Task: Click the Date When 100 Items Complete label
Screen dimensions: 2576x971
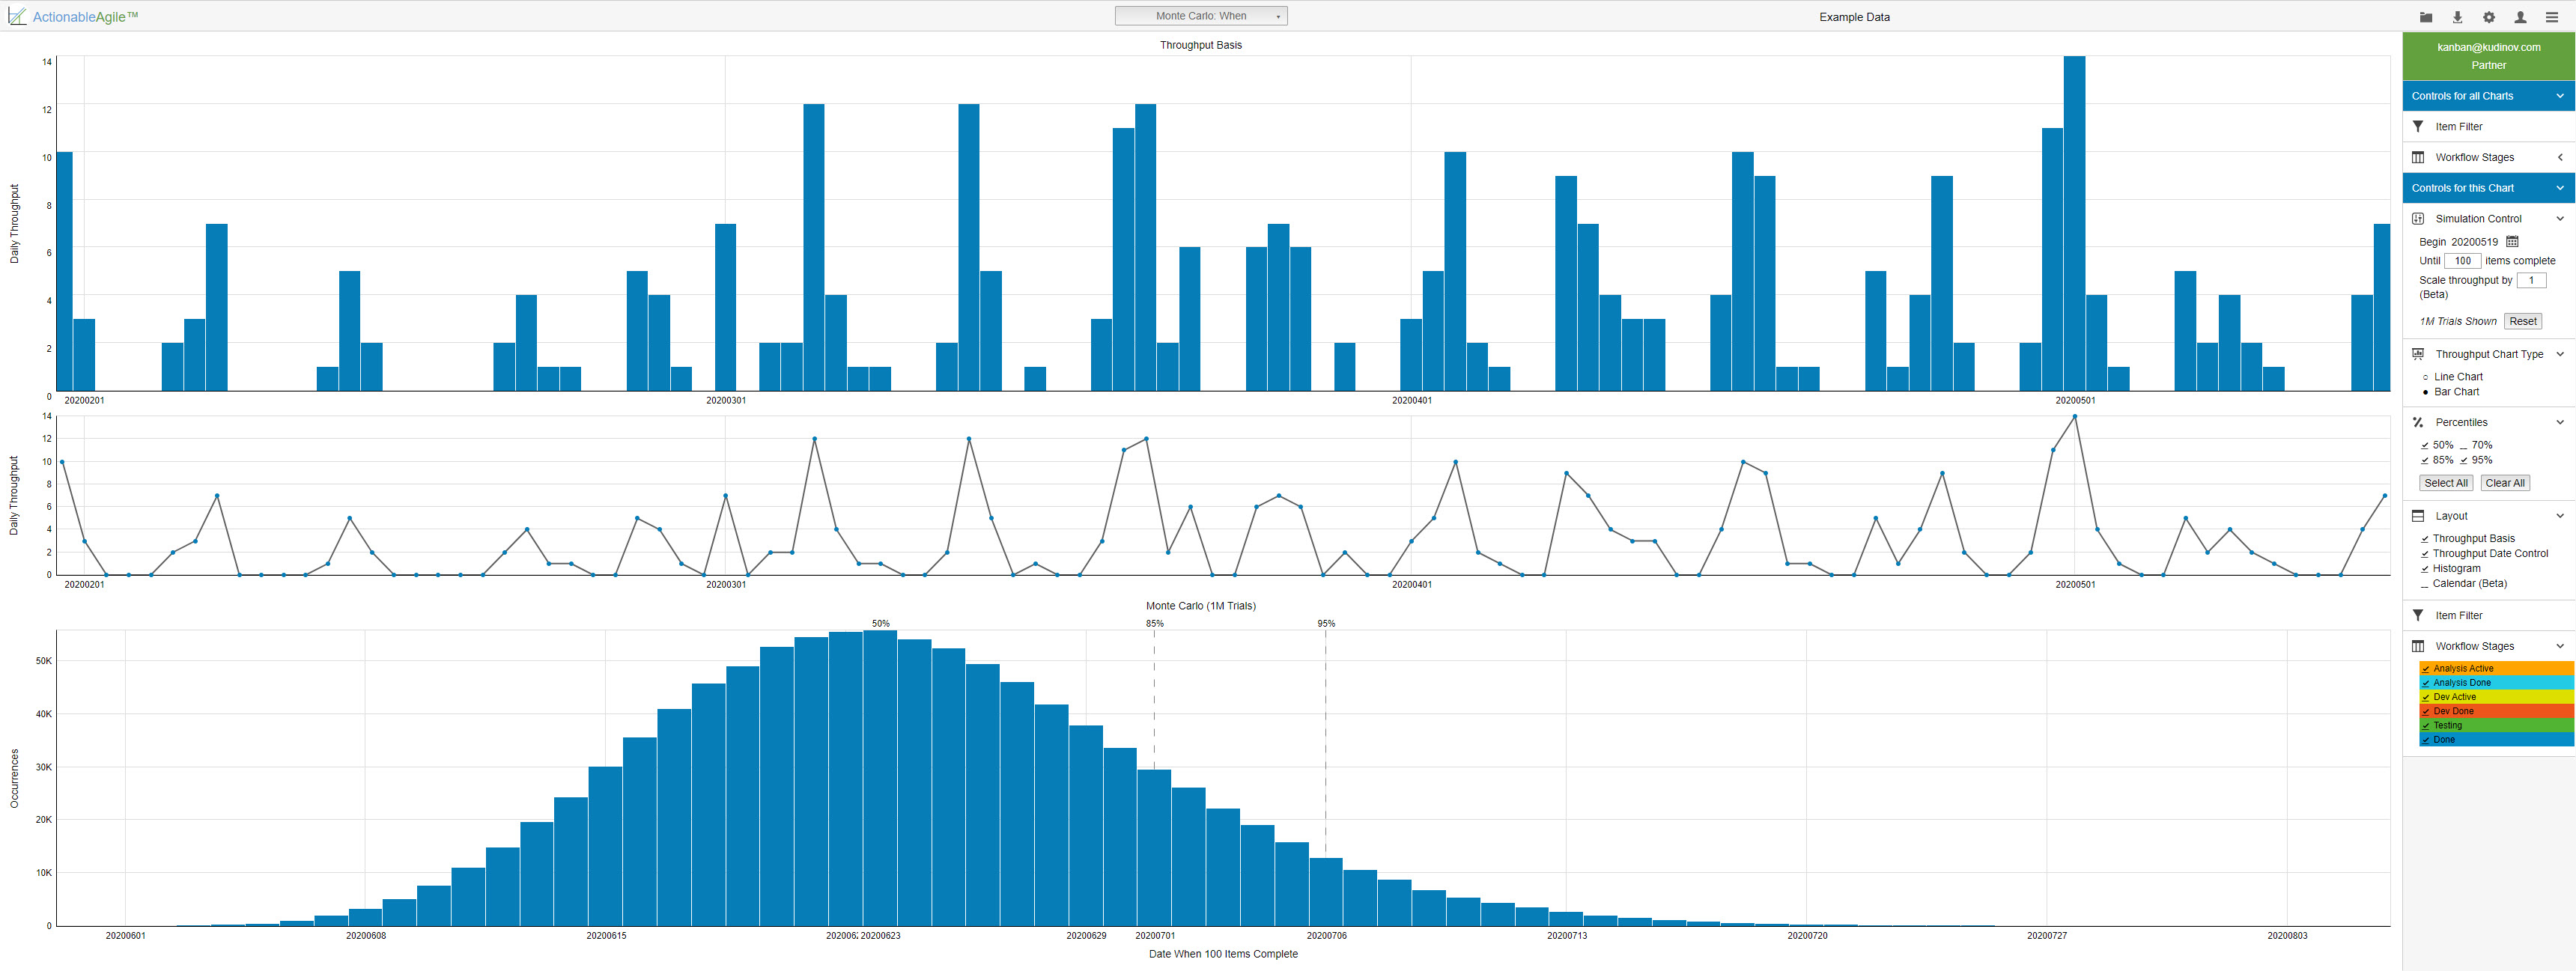Action: point(1223,954)
